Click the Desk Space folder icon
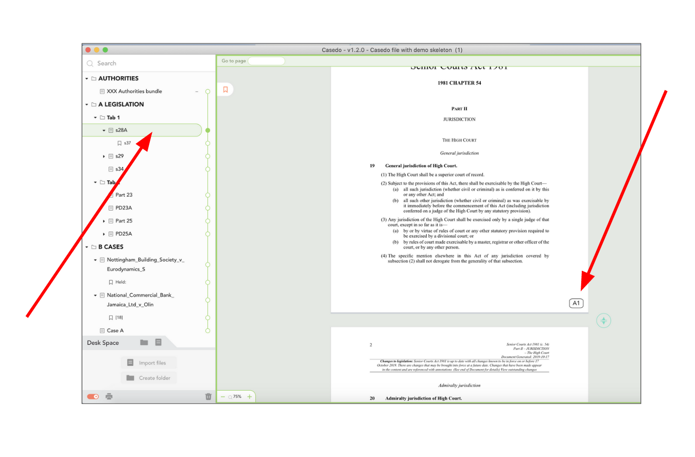The height and width of the screenshot is (457, 695). click(144, 342)
